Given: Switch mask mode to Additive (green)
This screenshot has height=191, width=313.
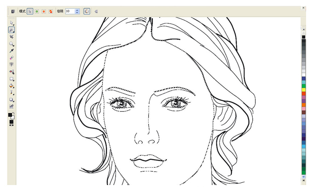Looking at the screenshot, I should [37, 11].
